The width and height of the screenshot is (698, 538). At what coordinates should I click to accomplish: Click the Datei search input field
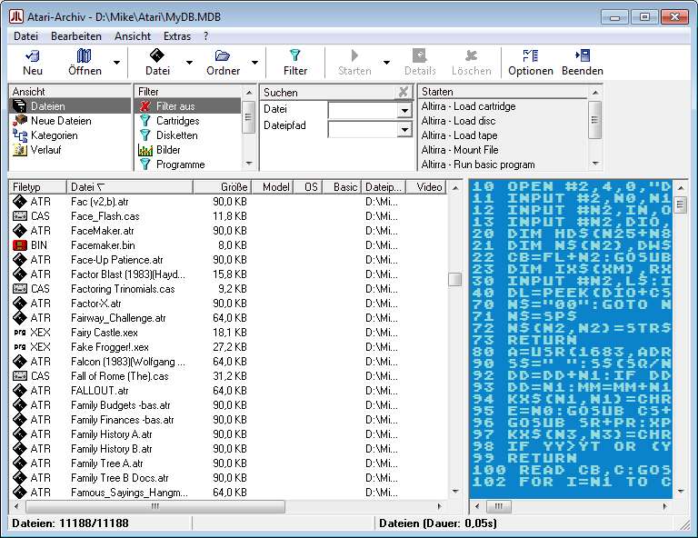coord(363,110)
